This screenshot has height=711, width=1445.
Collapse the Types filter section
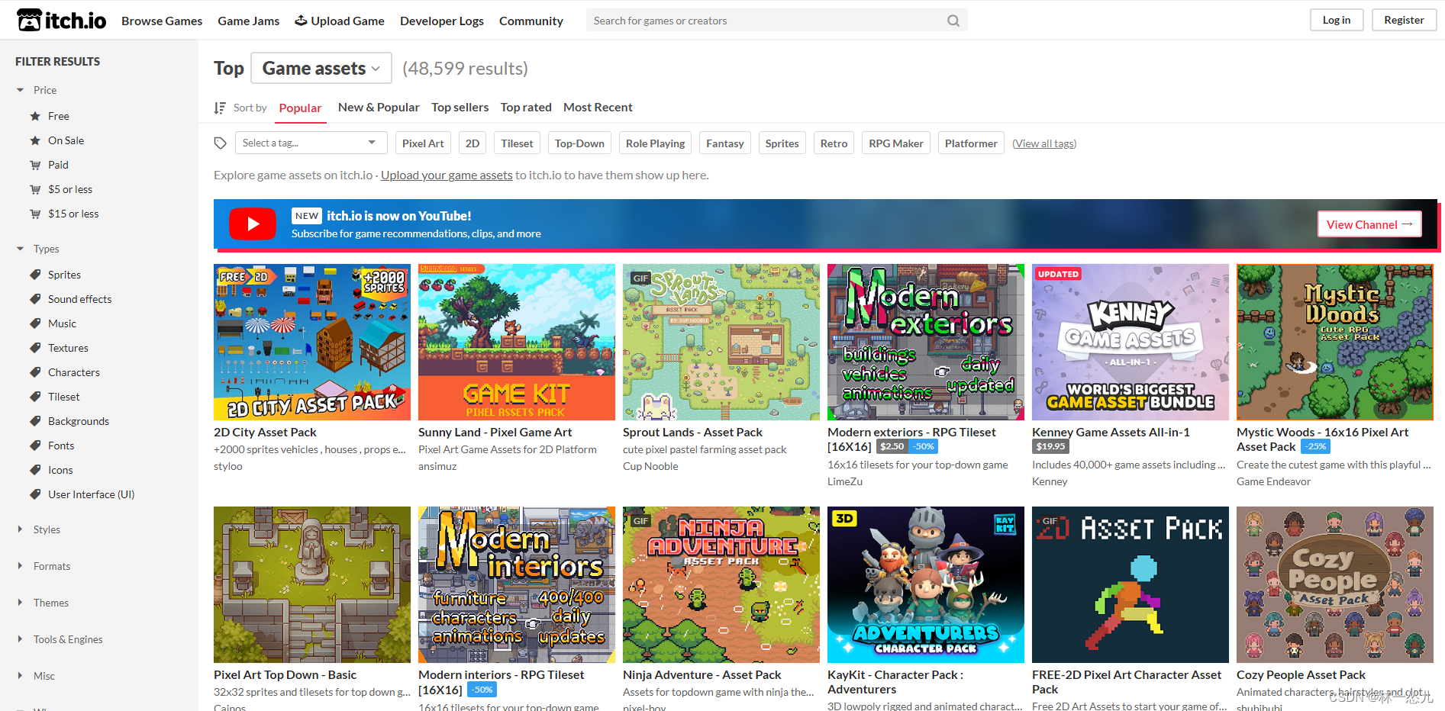37,249
